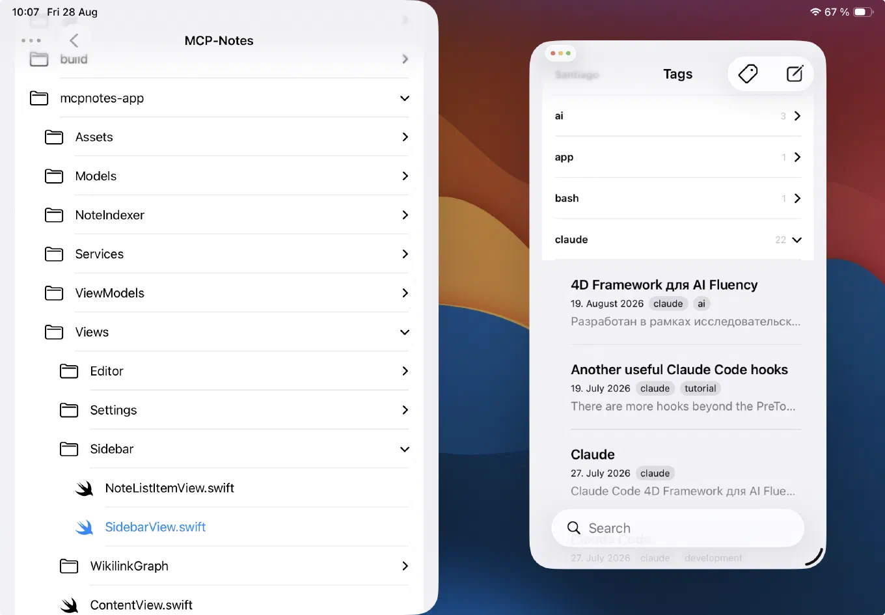
Task: Tap the Models folder icon
Action: click(x=54, y=176)
